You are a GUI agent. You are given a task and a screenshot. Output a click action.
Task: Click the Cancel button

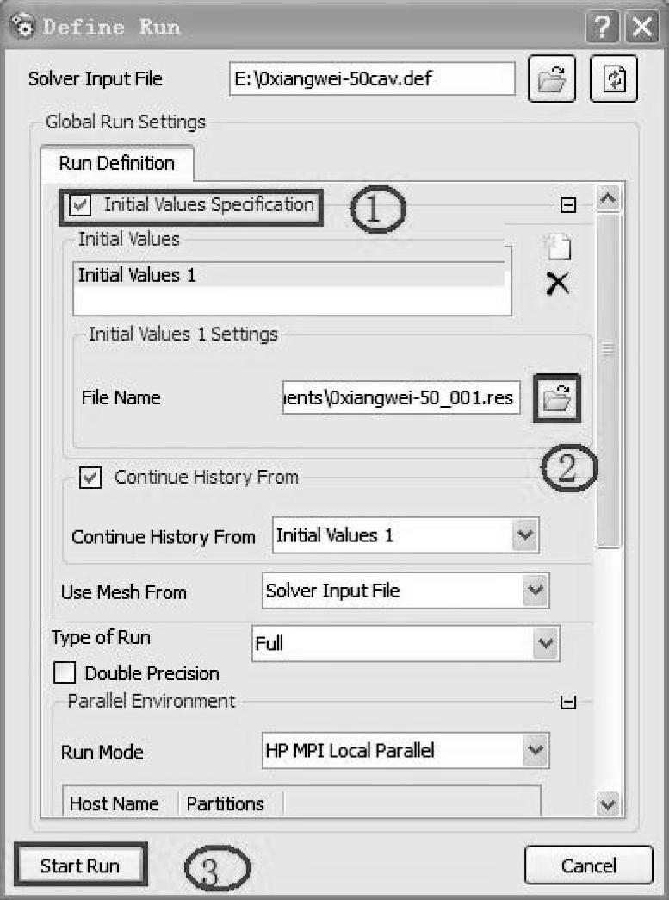[x=589, y=866]
